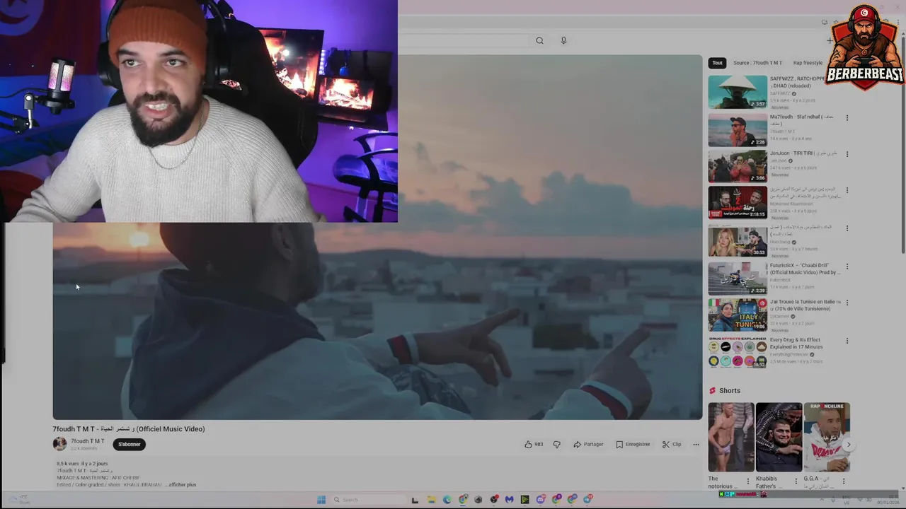Open options menu for Ma7foudh 5faf ndhaf
Screen dimensions: 906x509
(x=847, y=118)
